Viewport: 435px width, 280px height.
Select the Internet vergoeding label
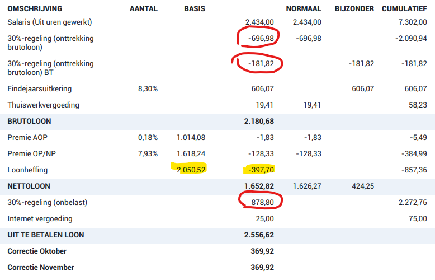[40, 219]
